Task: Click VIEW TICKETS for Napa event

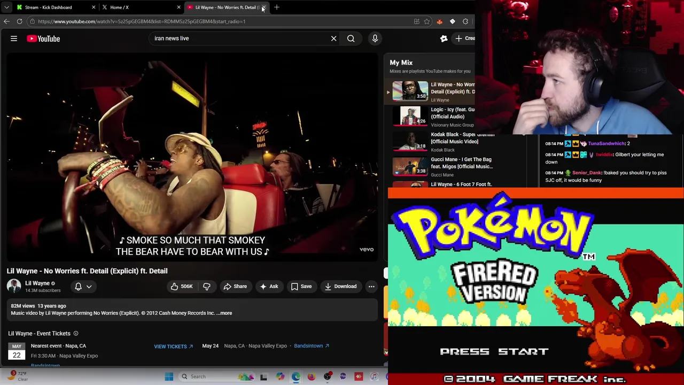Action: (x=174, y=346)
